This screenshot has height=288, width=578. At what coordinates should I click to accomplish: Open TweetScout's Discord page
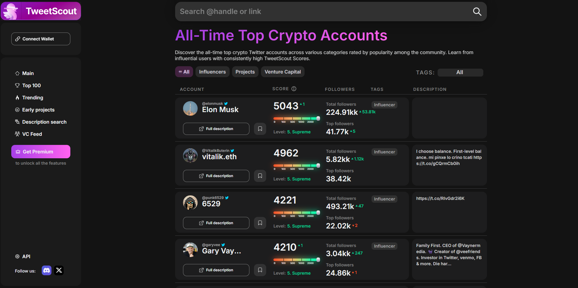pos(46,270)
